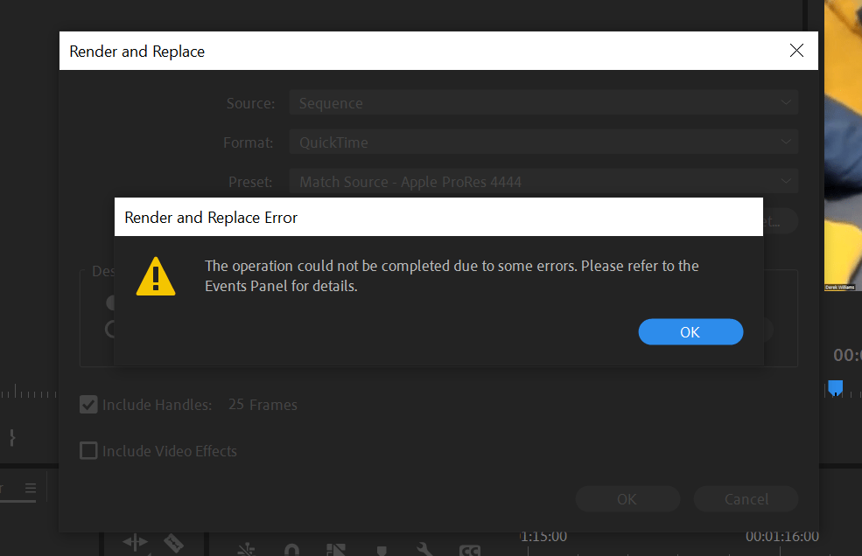Open the timeline panel hamburger menu
862x556 pixels.
(31, 489)
